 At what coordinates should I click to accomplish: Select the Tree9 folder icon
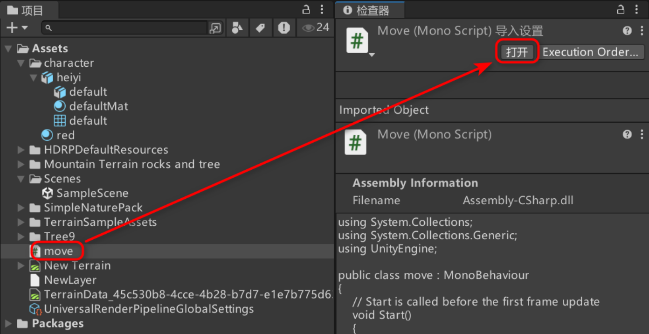click(35, 237)
